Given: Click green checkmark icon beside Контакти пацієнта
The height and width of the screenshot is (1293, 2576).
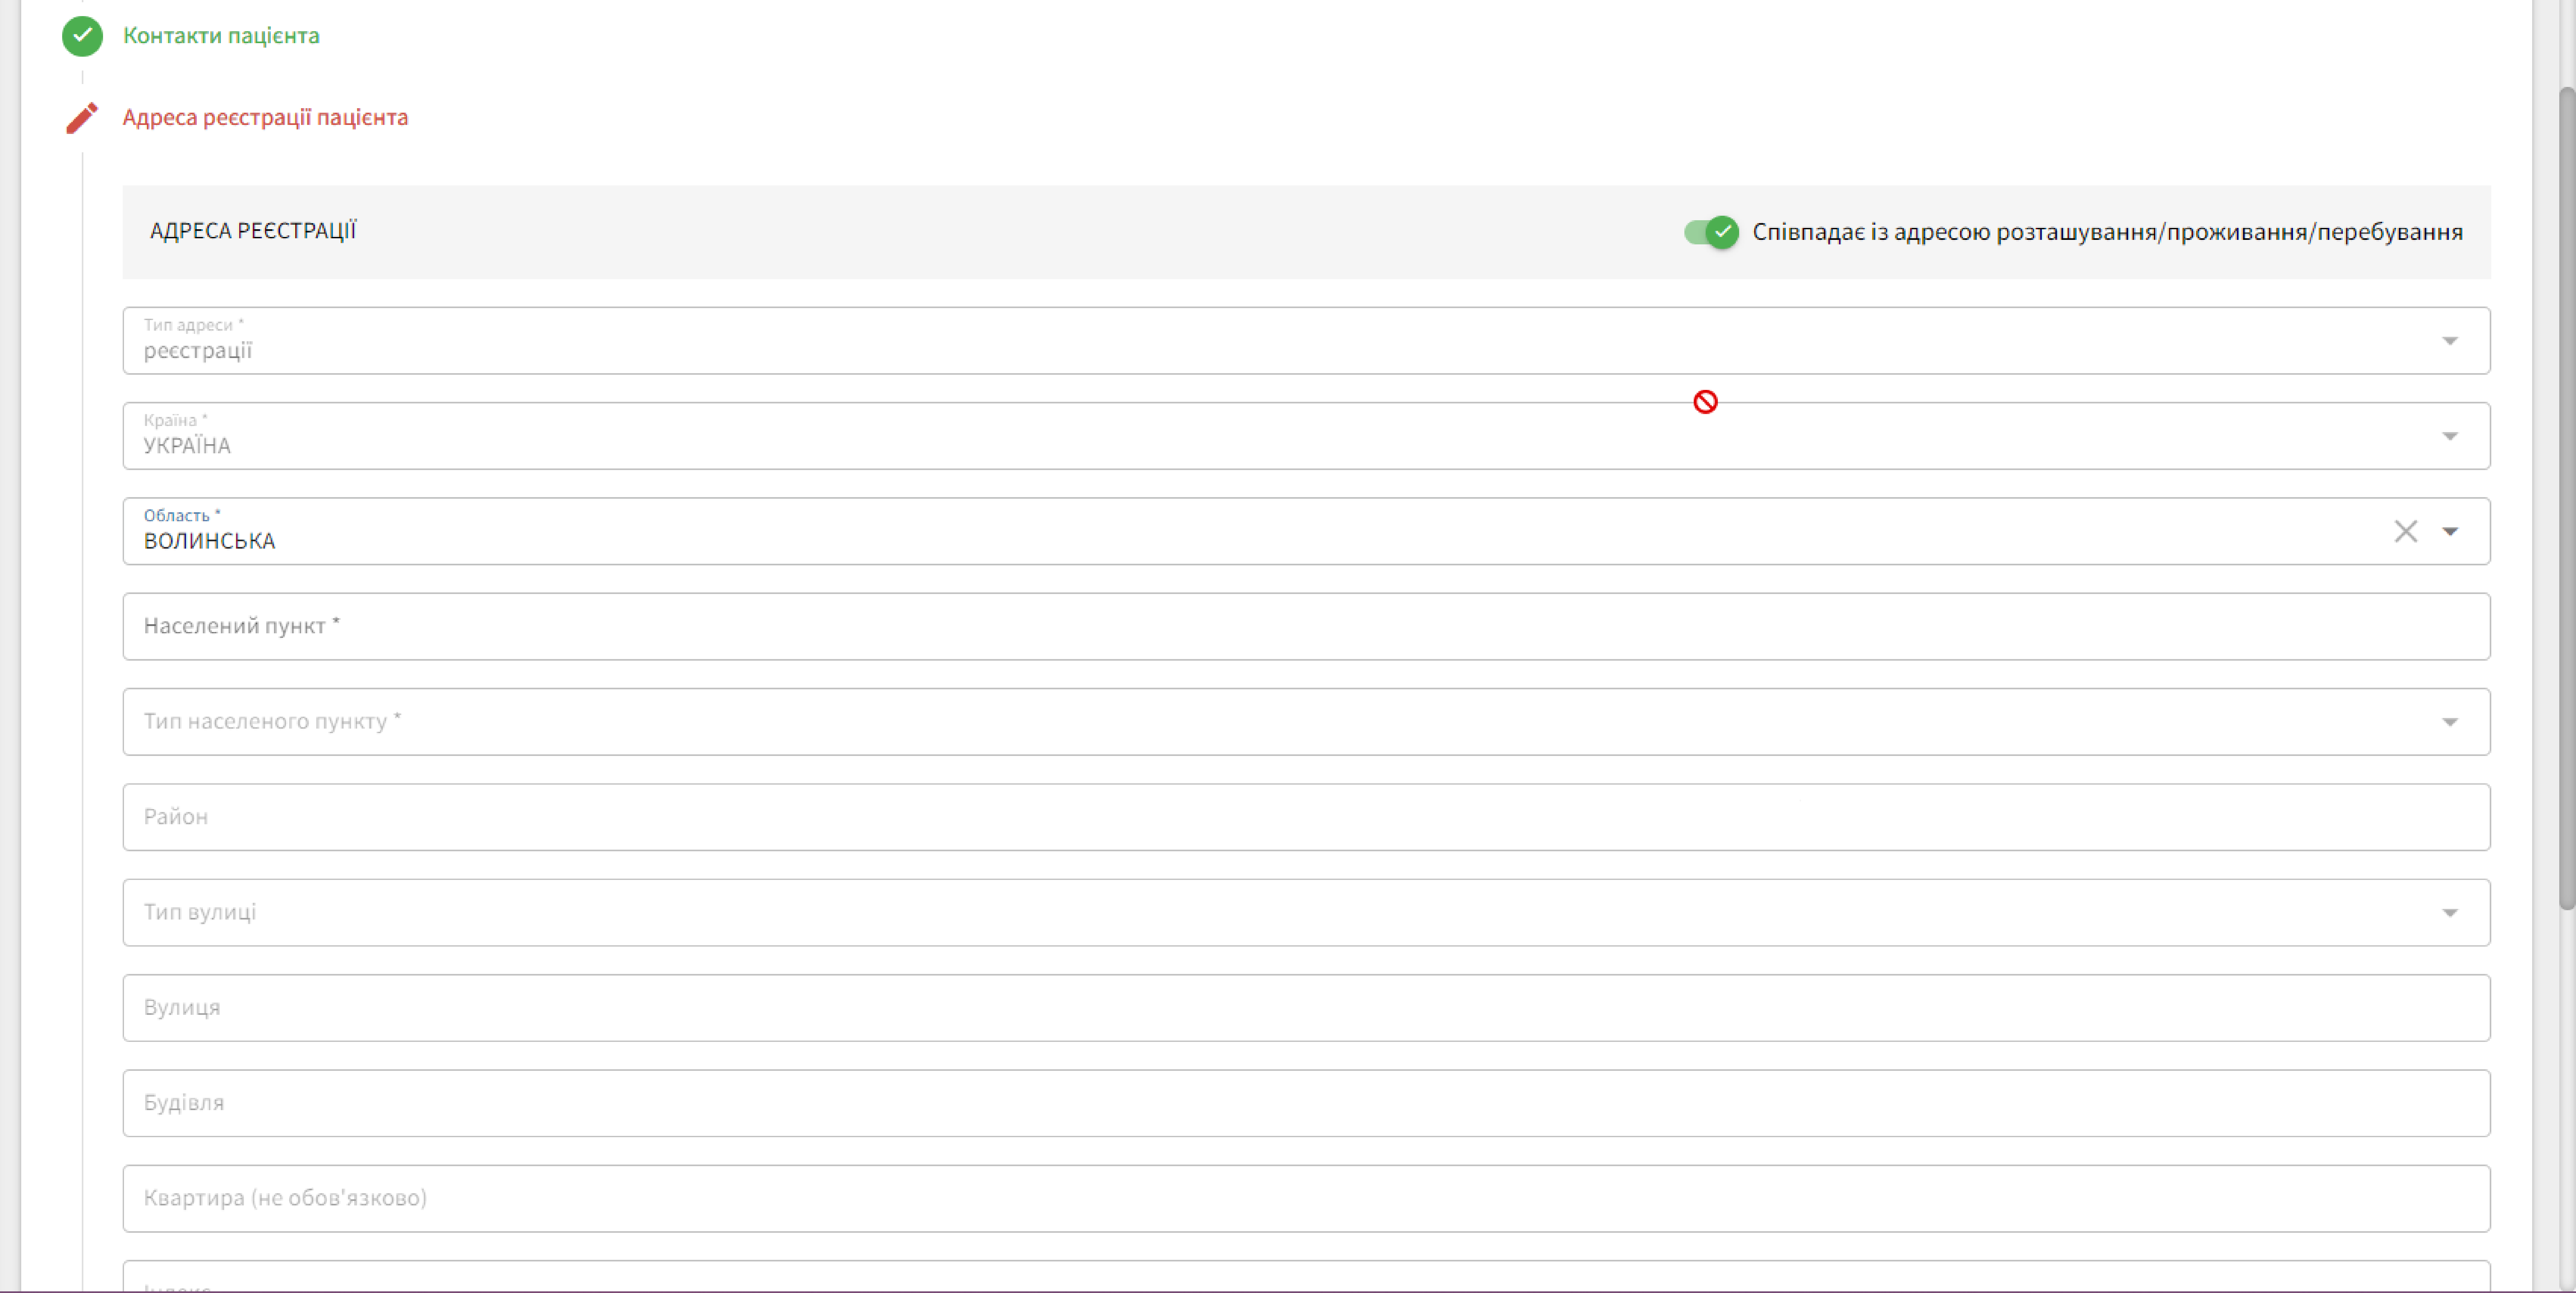Looking at the screenshot, I should (x=82, y=36).
